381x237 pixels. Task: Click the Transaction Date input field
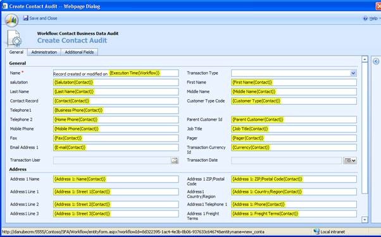pos(287,161)
